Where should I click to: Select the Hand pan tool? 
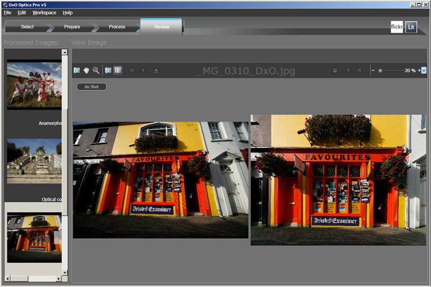click(x=86, y=70)
